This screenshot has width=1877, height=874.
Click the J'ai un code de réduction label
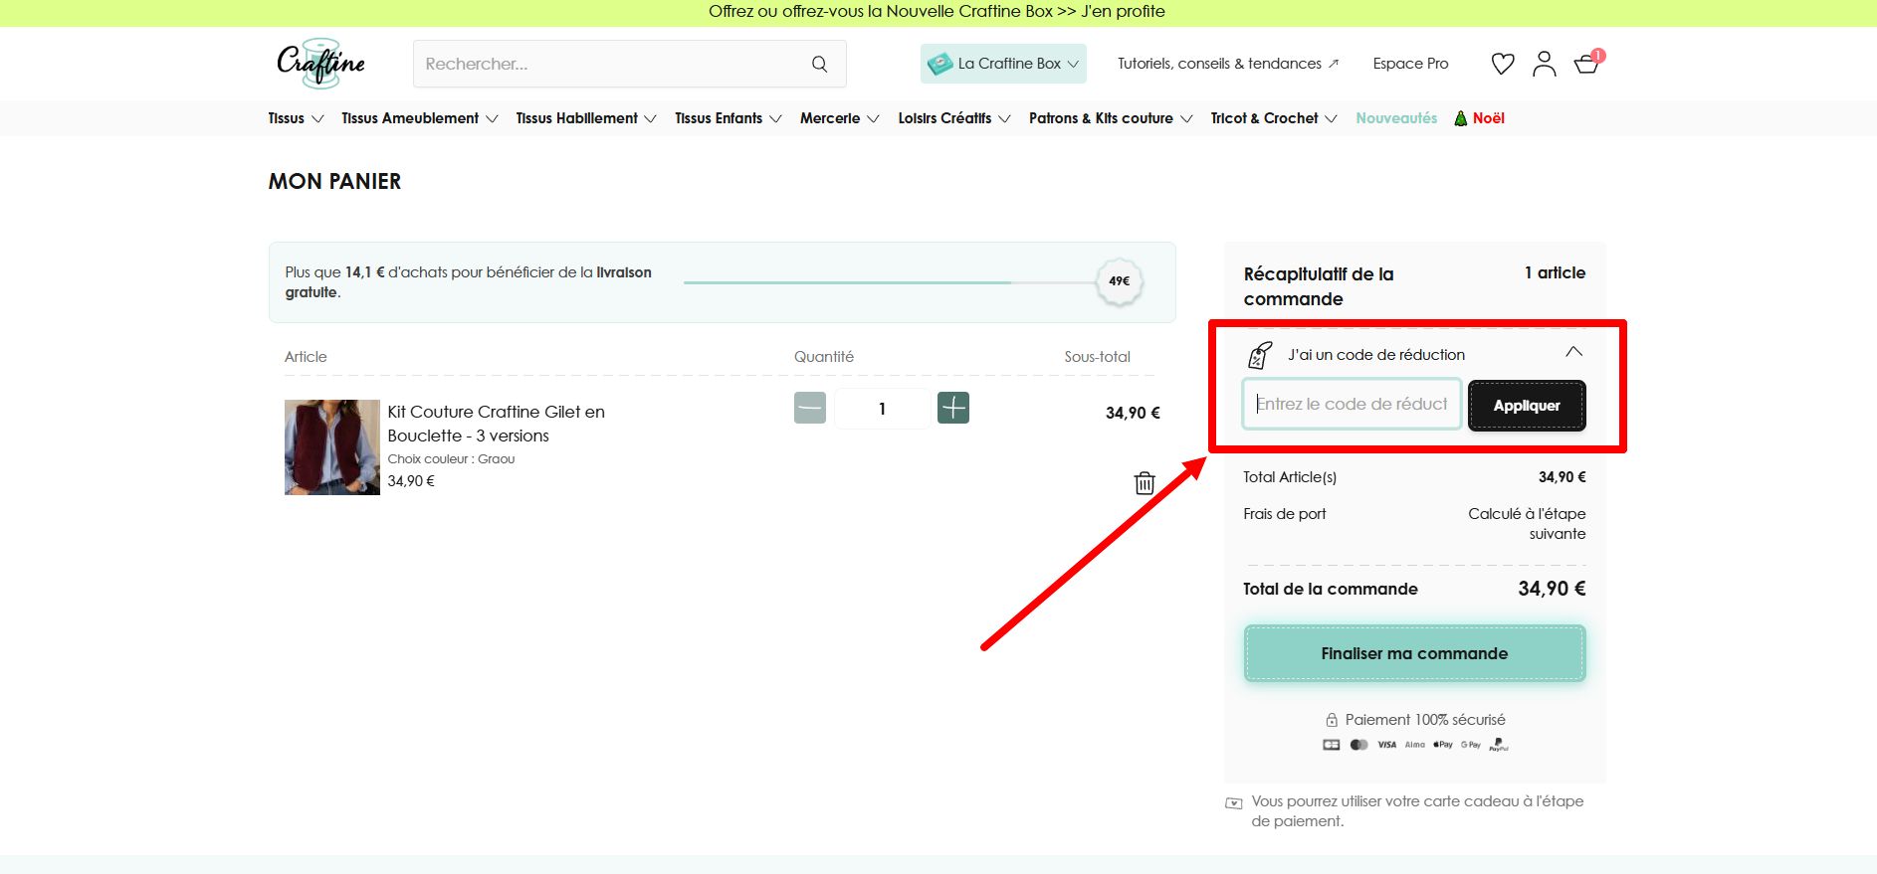tap(1376, 355)
